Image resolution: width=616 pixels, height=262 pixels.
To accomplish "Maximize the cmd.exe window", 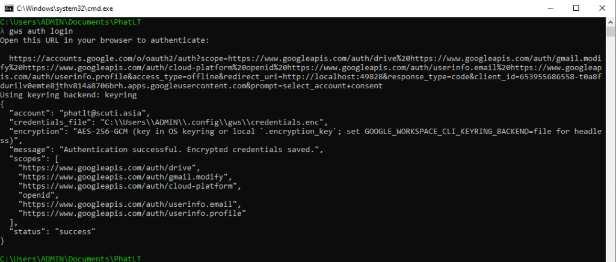I will click(x=577, y=7).
